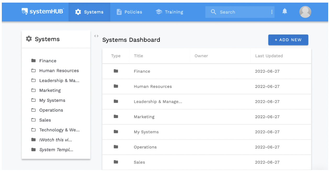
Task: Click the folder icon on the Operations row
Action: coord(116,147)
